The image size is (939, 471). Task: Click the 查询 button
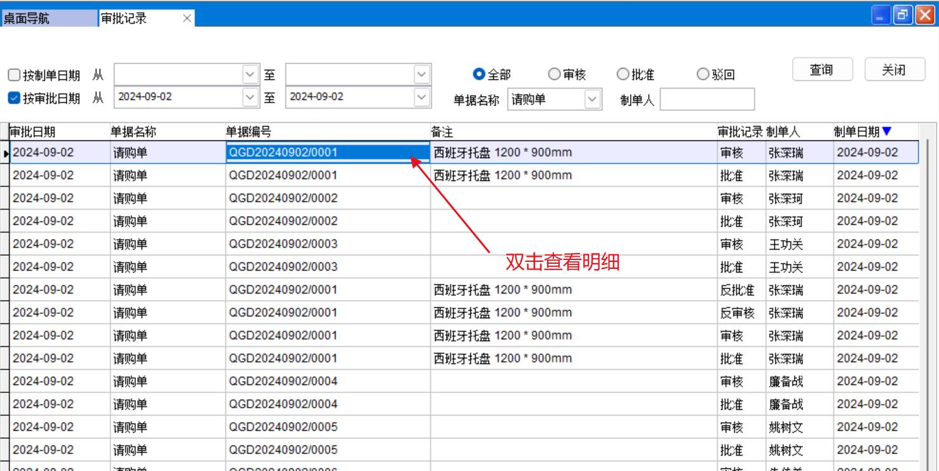point(821,70)
